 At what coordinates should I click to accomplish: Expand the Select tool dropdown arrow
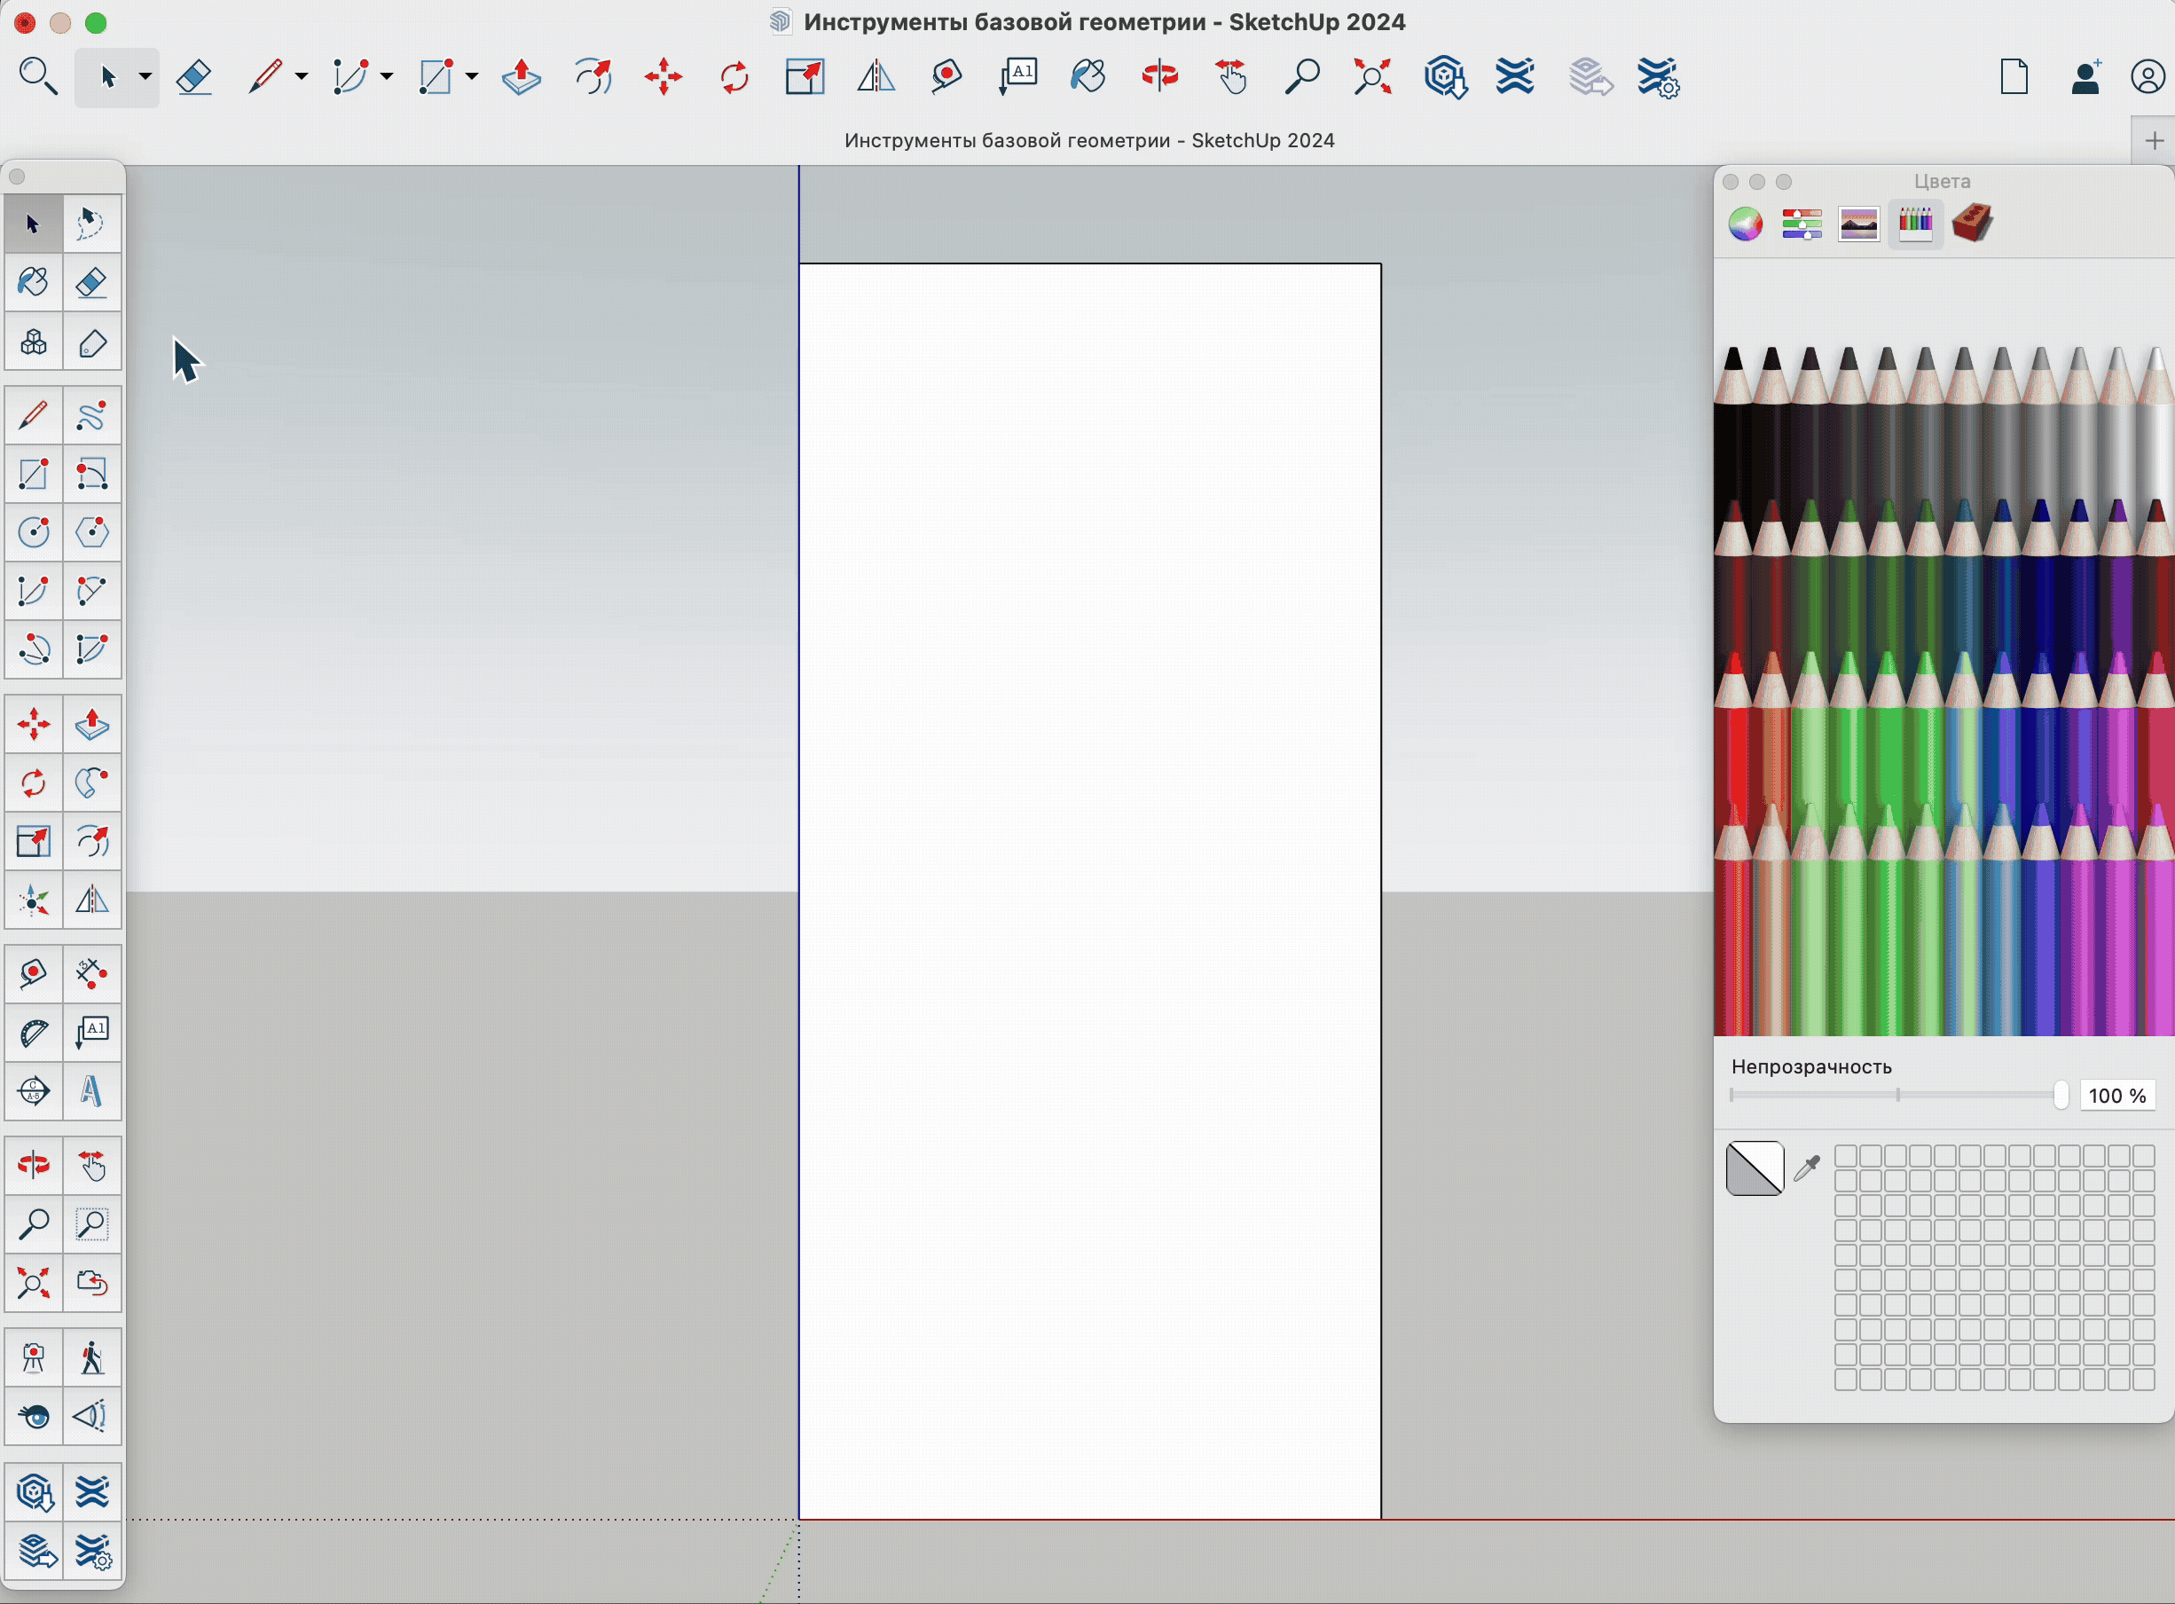[x=145, y=75]
